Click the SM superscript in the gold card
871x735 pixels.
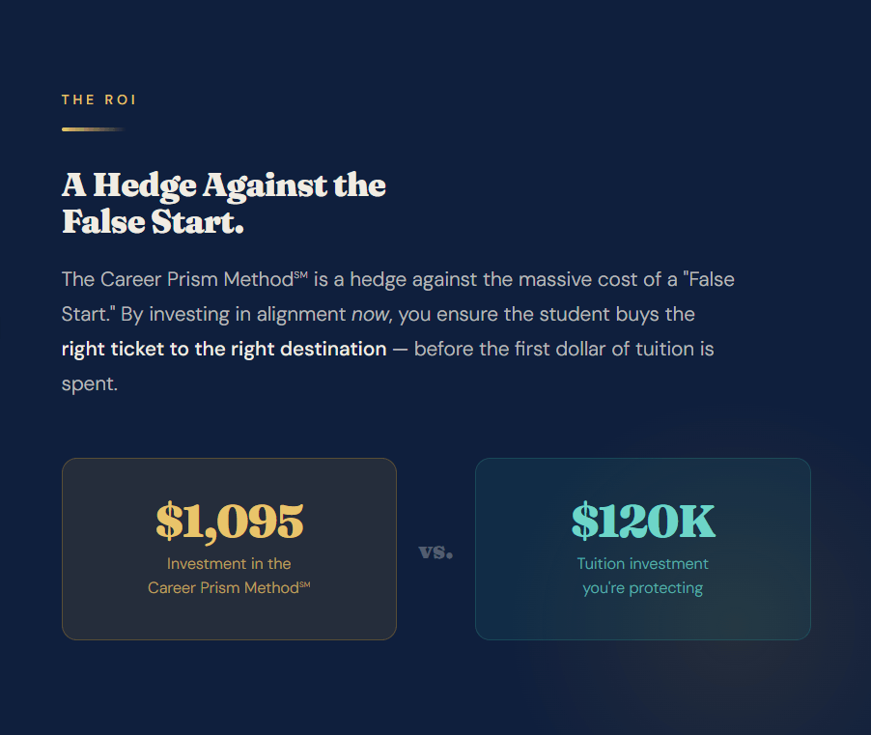click(x=305, y=583)
